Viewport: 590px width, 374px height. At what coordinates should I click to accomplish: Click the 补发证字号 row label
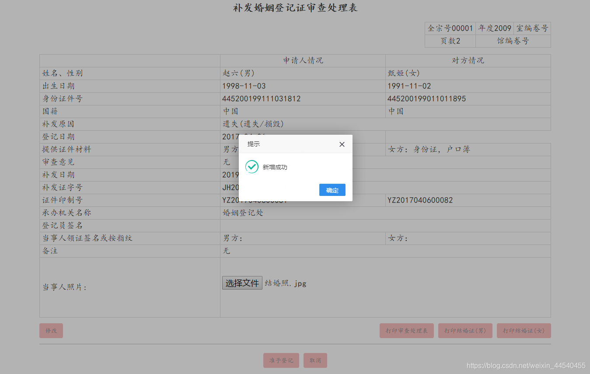[x=62, y=187]
